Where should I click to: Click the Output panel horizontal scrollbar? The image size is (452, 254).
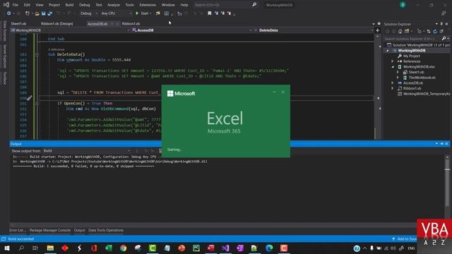(x=213, y=224)
